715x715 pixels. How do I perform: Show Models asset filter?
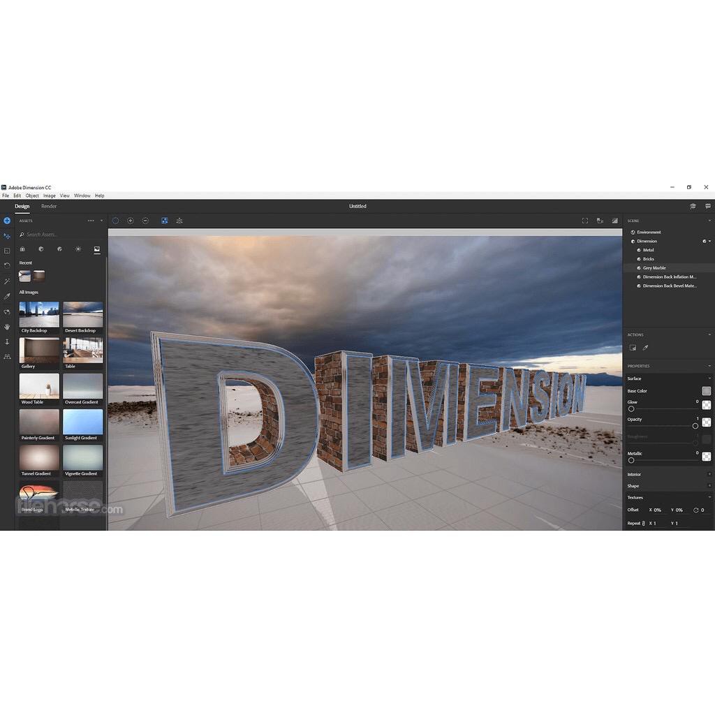coord(22,249)
